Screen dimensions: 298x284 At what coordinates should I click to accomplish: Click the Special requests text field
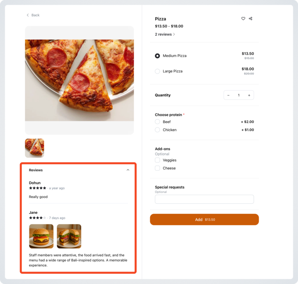tap(204, 199)
